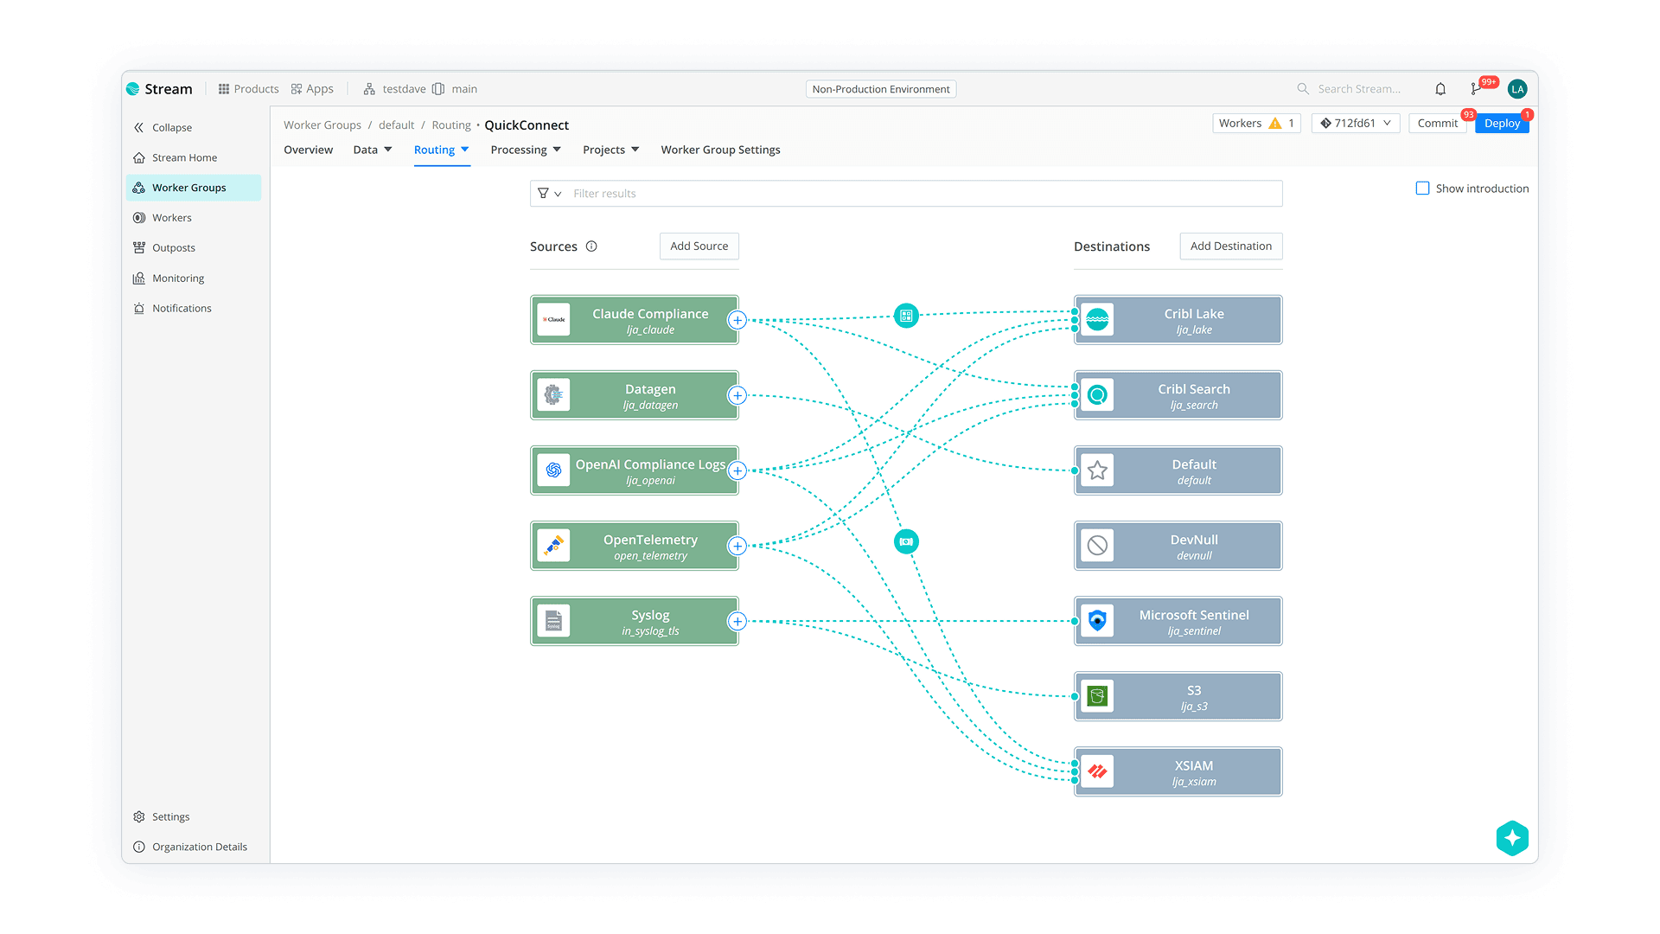The image size is (1660, 934).
Task: Open version control icon with 99+ badge
Action: [1476, 89]
